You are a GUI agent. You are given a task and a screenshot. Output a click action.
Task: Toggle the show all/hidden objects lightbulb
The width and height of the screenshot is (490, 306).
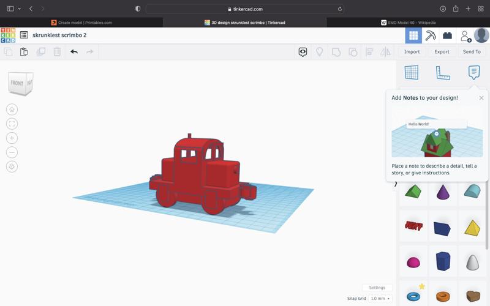pyautogui.click(x=319, y=52)
